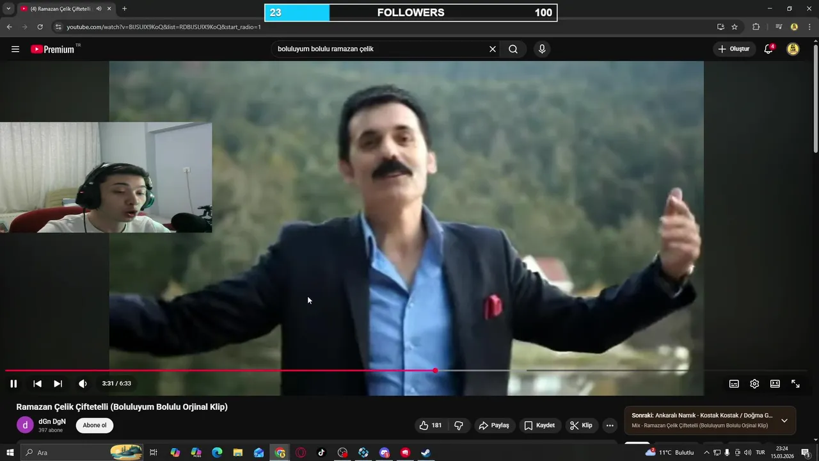The image size is (819, 461).
Task: Clear the search query text
Action: pos(493,49)
